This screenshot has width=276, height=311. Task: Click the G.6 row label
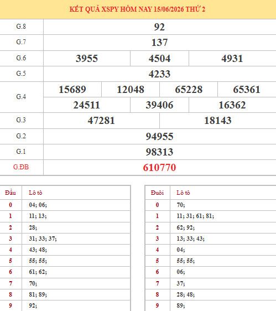coord(21,58)
